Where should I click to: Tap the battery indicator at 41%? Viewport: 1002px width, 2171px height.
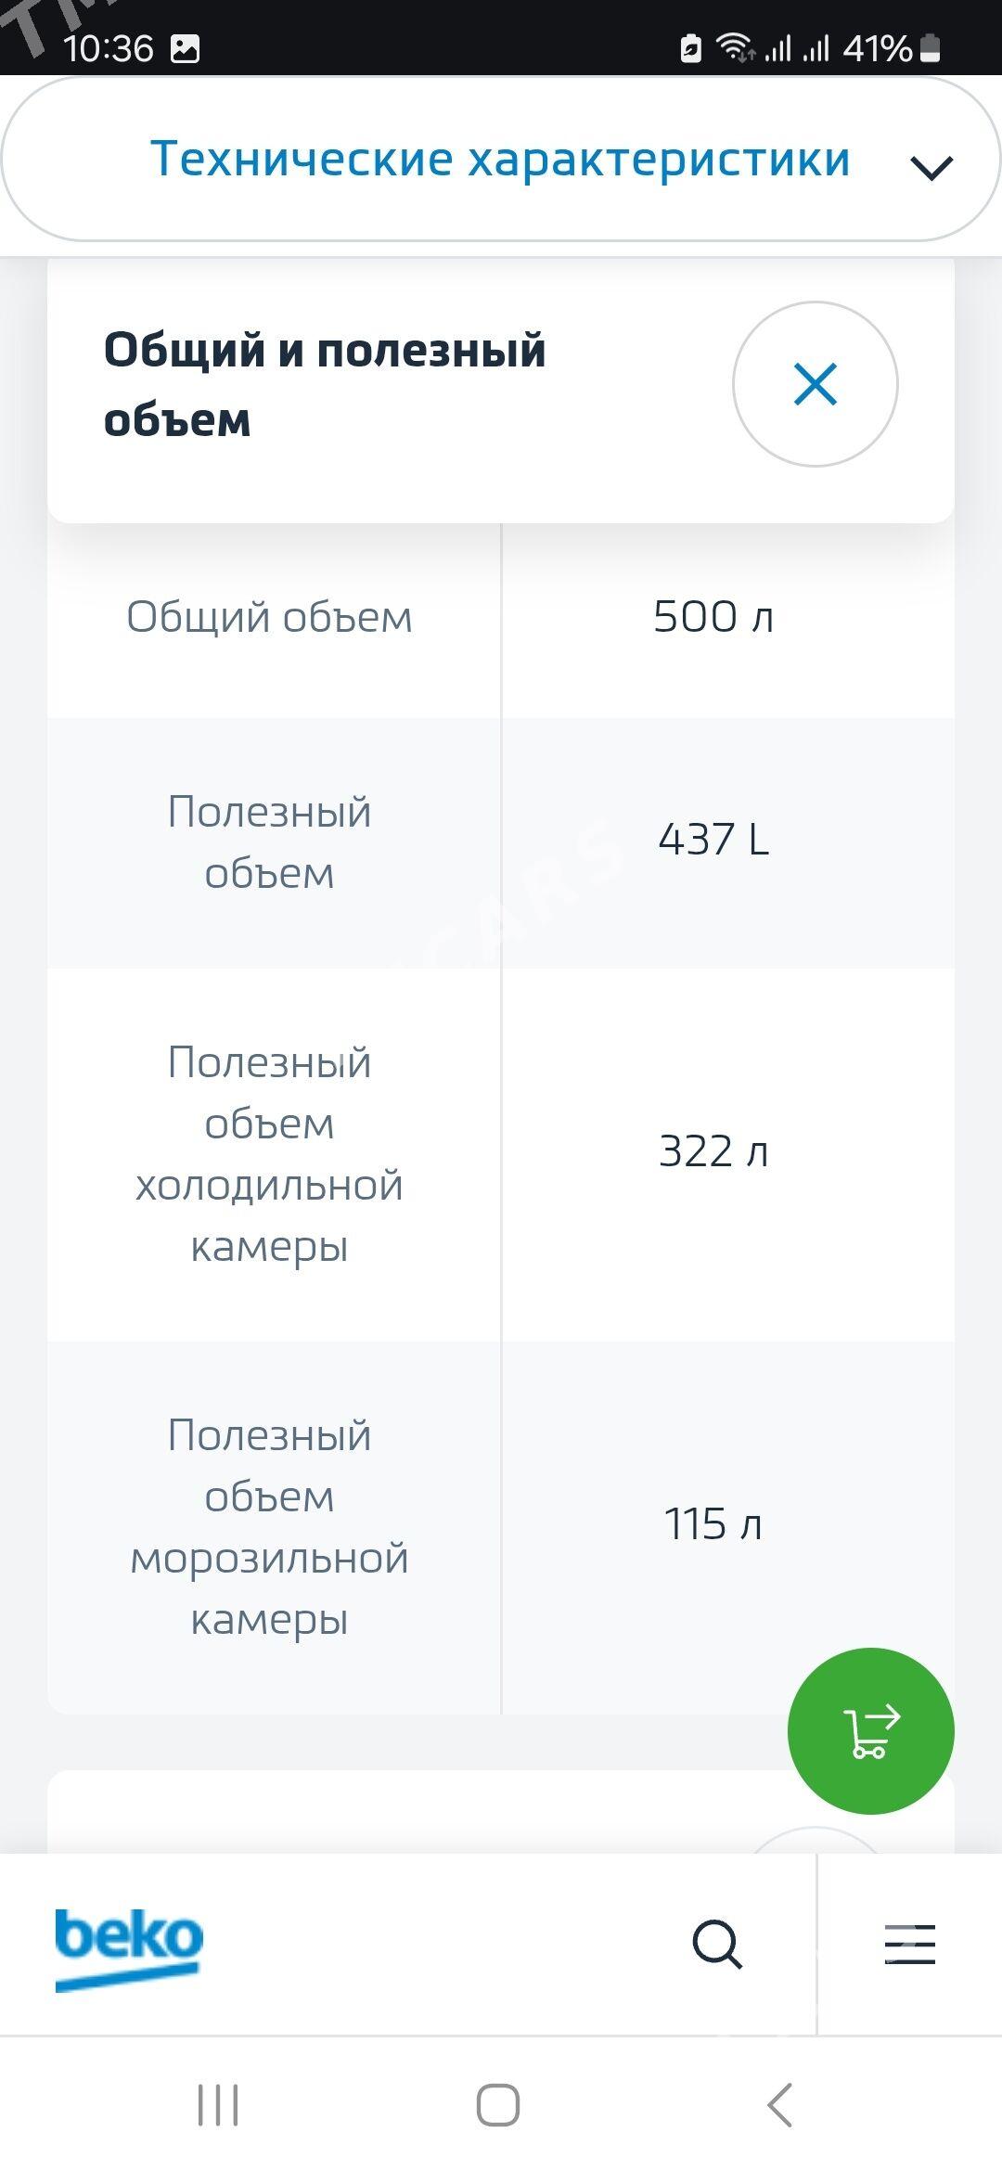pos(931,48)
